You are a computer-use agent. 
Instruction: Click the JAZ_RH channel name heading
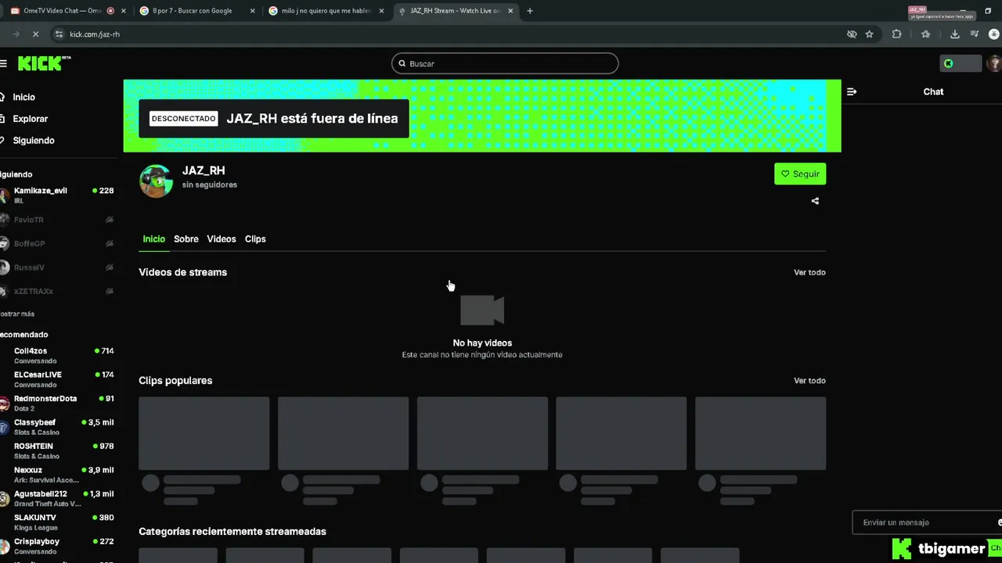[x=204, y=170]
